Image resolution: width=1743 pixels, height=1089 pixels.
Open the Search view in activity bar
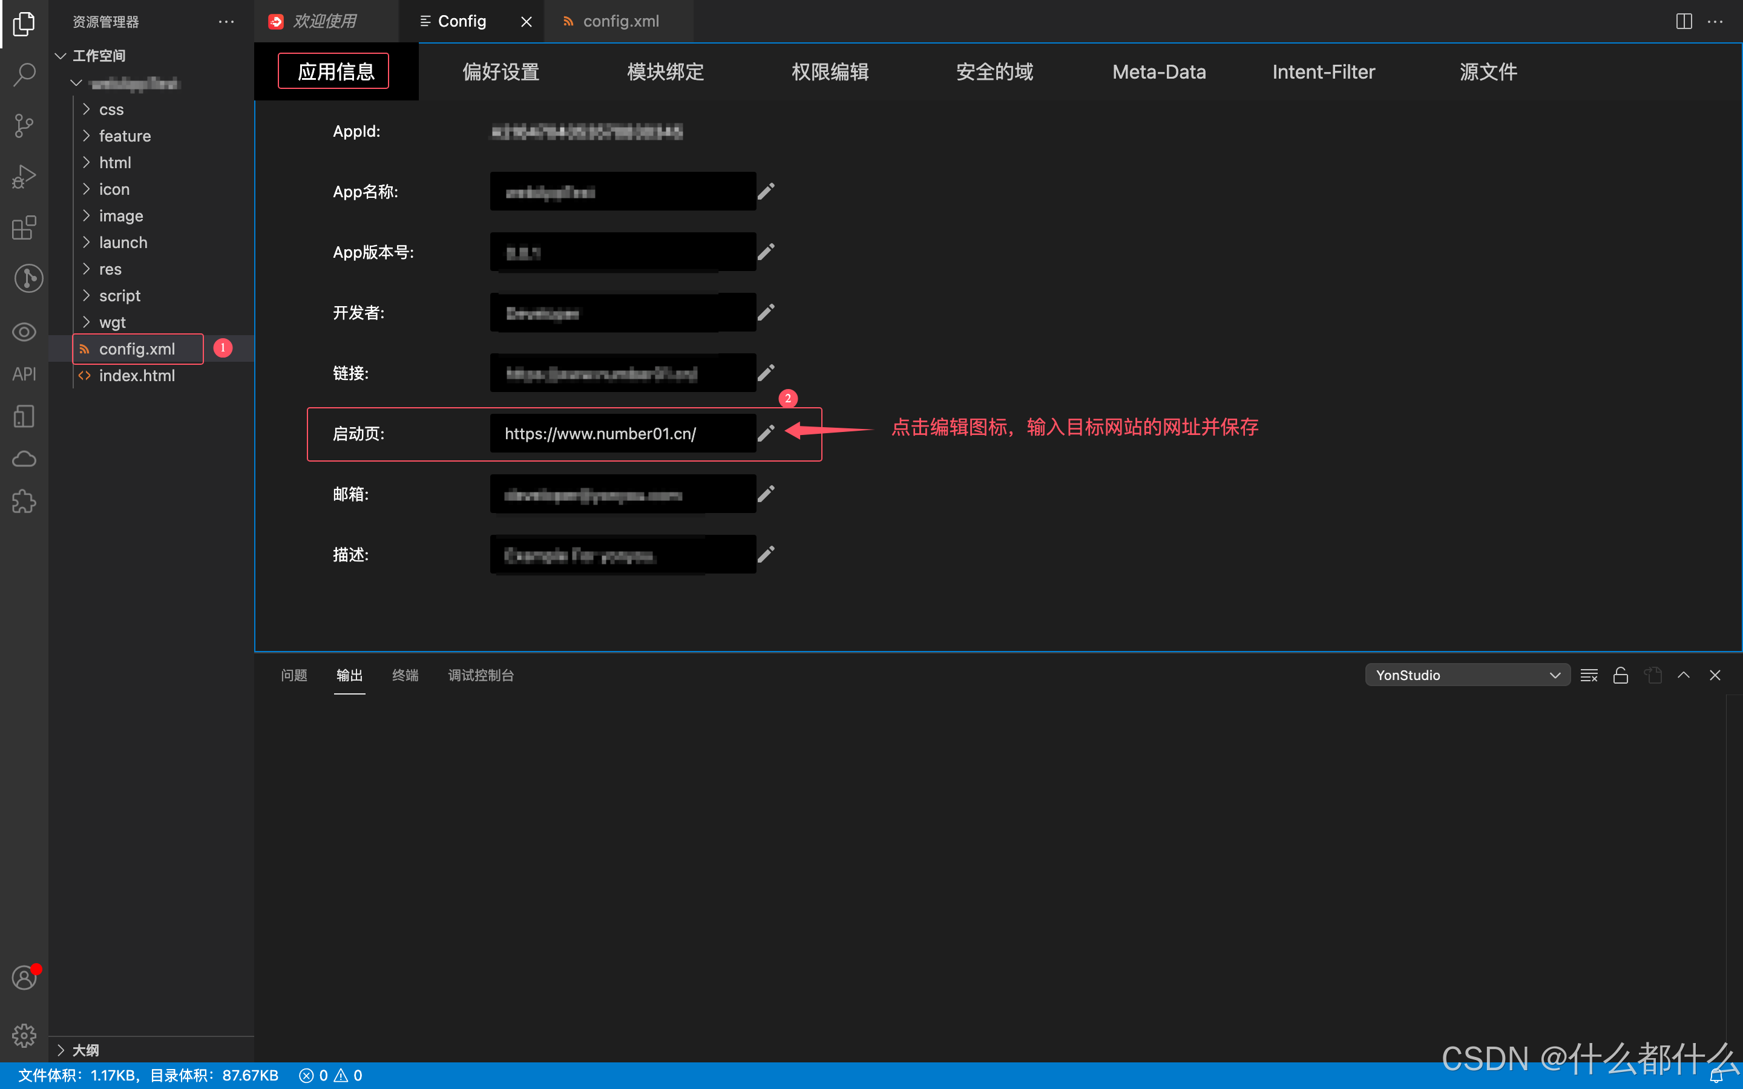24,74
